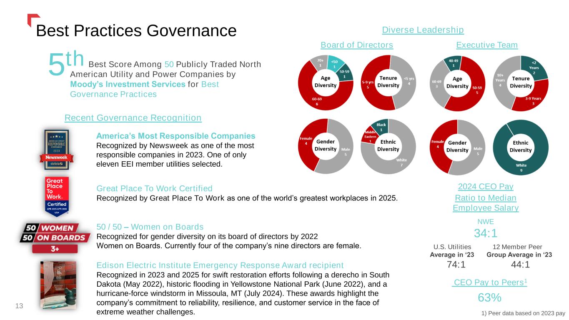Open the Diverse Leadership heading link

coord(423,30)
